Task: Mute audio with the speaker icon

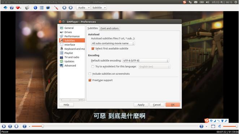Action: click(220, 126)
